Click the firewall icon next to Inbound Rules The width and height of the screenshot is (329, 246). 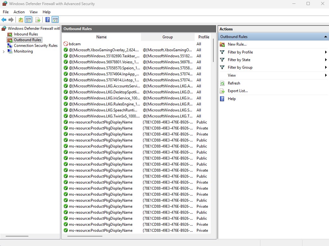[10, 34]
